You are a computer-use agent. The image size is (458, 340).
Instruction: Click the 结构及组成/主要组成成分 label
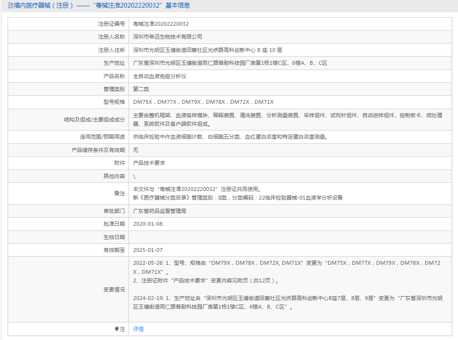(x=94, y=120)
